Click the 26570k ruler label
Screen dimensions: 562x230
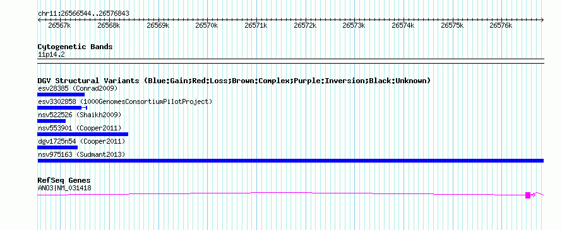point(207,25)
